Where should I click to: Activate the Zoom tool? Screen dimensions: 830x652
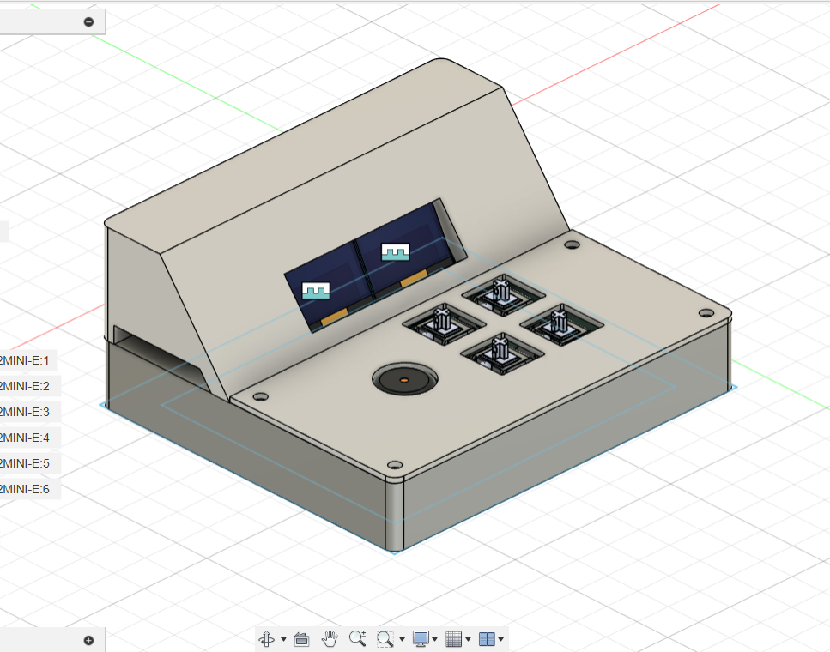pyautogui.click(x=357, y=638)
